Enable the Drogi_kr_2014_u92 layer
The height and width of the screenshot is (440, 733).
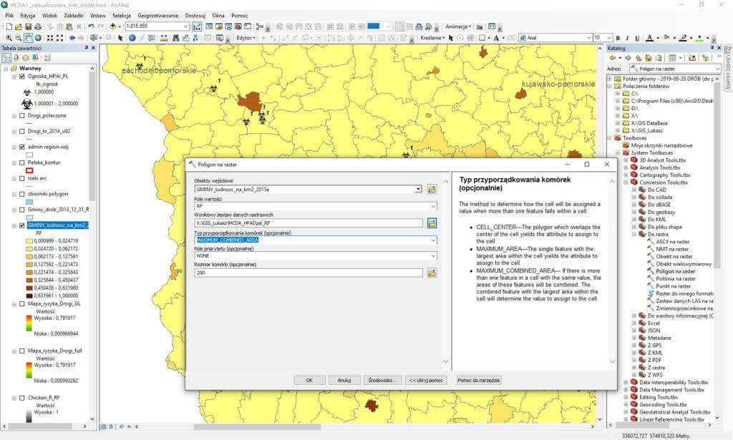click(22, 131)
